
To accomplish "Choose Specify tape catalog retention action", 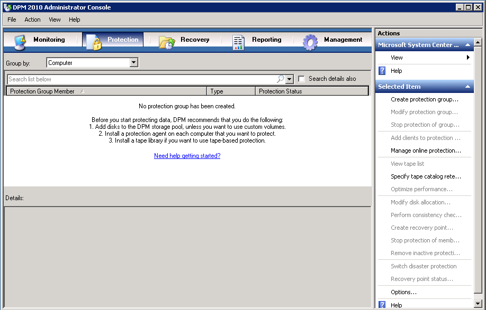I will click(426, 176).
